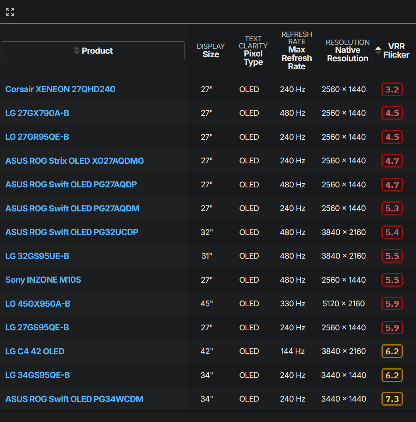Click the 5.9 score for LG 45GX950A-B
Image resolution: width=416 pixels, height=422 pixels.
392,303
